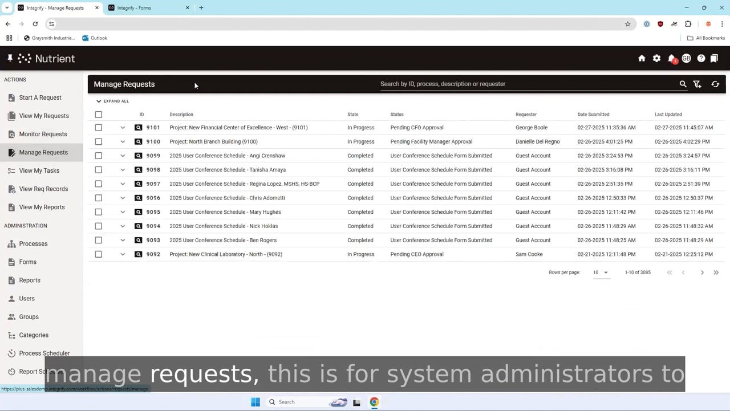
Task: Open Graysmith Industries bookmark
Action: 50,38
